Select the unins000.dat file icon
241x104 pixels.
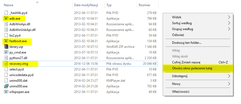pos(6,81)
